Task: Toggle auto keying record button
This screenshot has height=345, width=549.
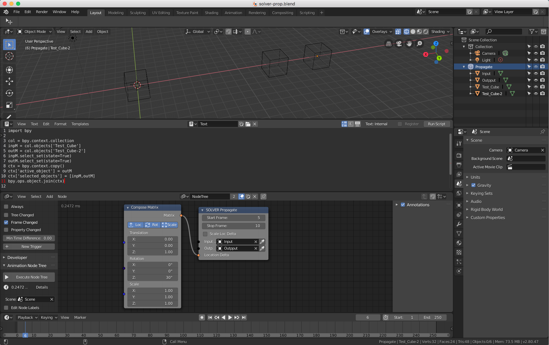Action: [202, 317]
